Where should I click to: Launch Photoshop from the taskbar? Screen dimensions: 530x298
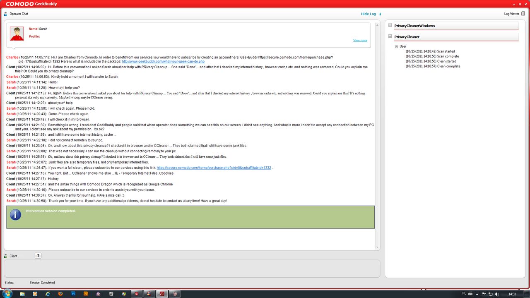tap(73, 294)
